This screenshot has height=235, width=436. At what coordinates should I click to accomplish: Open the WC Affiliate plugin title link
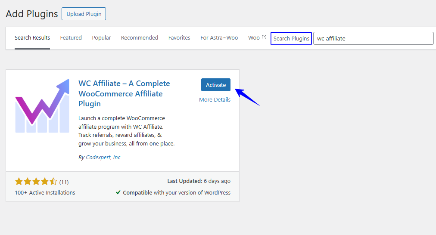(124, 93)
